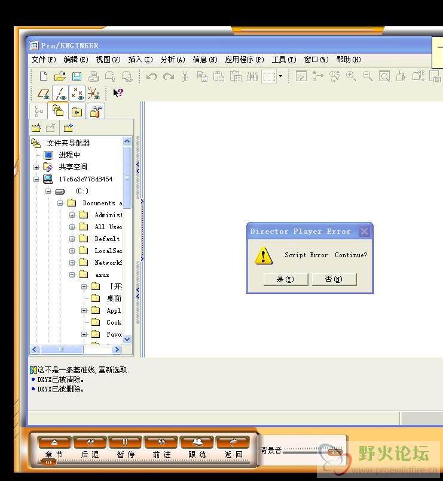Image resolution: width=443 pixels, height=481 pixels.
Task: Click the Redo arrow icon
Action: coord(169,76)
